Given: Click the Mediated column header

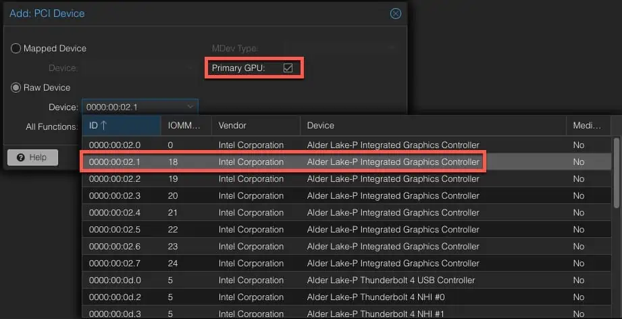Looking at the screenshot, I should 588,125.
